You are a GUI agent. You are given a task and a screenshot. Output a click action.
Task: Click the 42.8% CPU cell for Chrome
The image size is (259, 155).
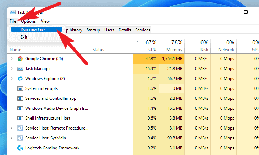146,59
